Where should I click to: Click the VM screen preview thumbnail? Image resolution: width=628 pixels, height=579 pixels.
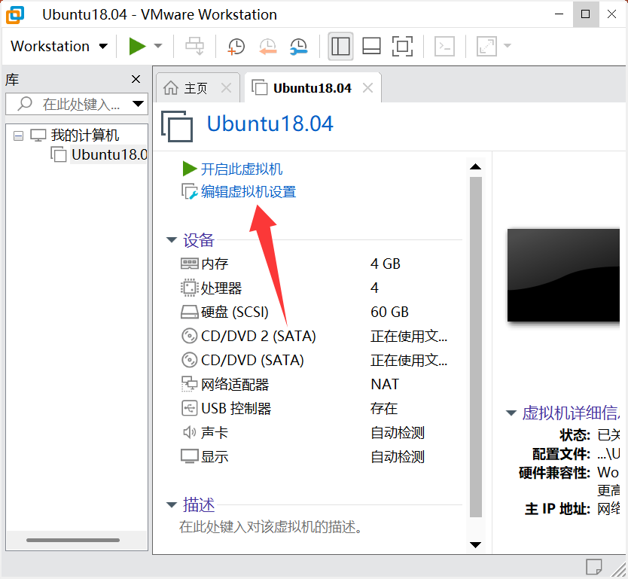point(563,275)
